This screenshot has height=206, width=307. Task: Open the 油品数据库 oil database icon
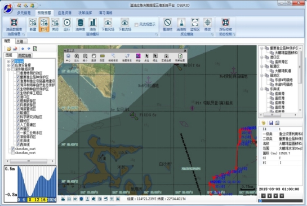tap(14, 25)
